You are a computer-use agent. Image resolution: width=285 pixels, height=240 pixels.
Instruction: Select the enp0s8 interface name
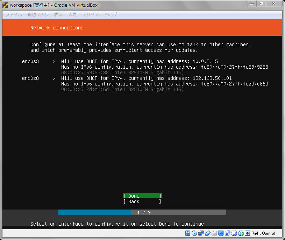(30, 78)
